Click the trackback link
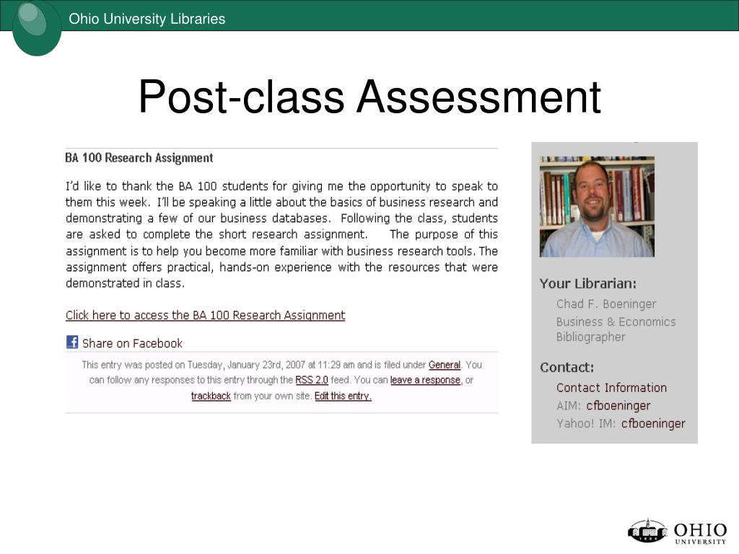739x554 pixels. [x=211, y=396]
